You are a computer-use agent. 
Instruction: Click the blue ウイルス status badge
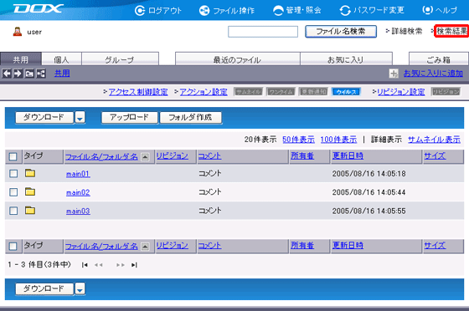(x=347, y=92)
